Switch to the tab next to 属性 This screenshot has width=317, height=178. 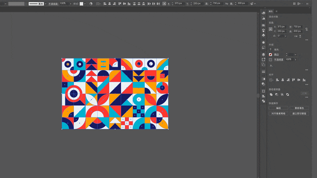click(276, 11)
